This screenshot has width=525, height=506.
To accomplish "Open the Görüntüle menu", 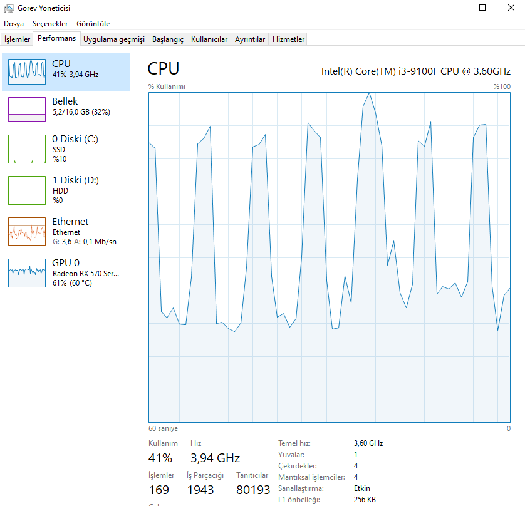I will pos(93,24).
